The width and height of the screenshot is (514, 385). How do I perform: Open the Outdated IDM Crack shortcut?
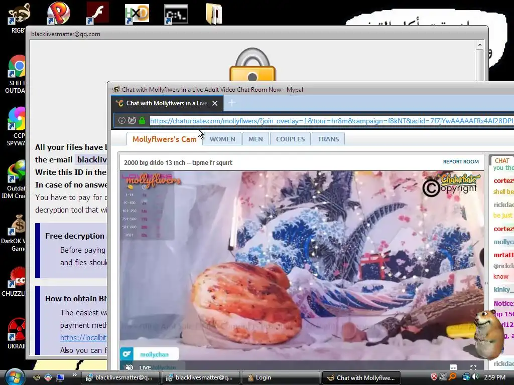[x=17, y=171]
